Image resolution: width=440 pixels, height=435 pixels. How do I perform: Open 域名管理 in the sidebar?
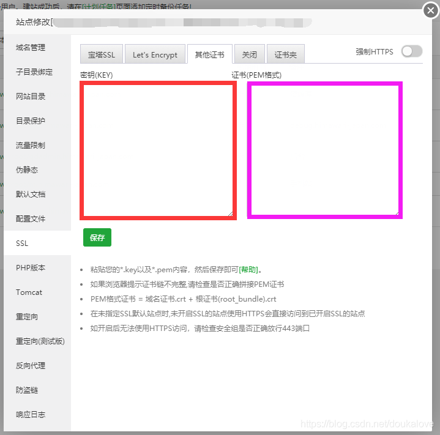coord(31,48)
